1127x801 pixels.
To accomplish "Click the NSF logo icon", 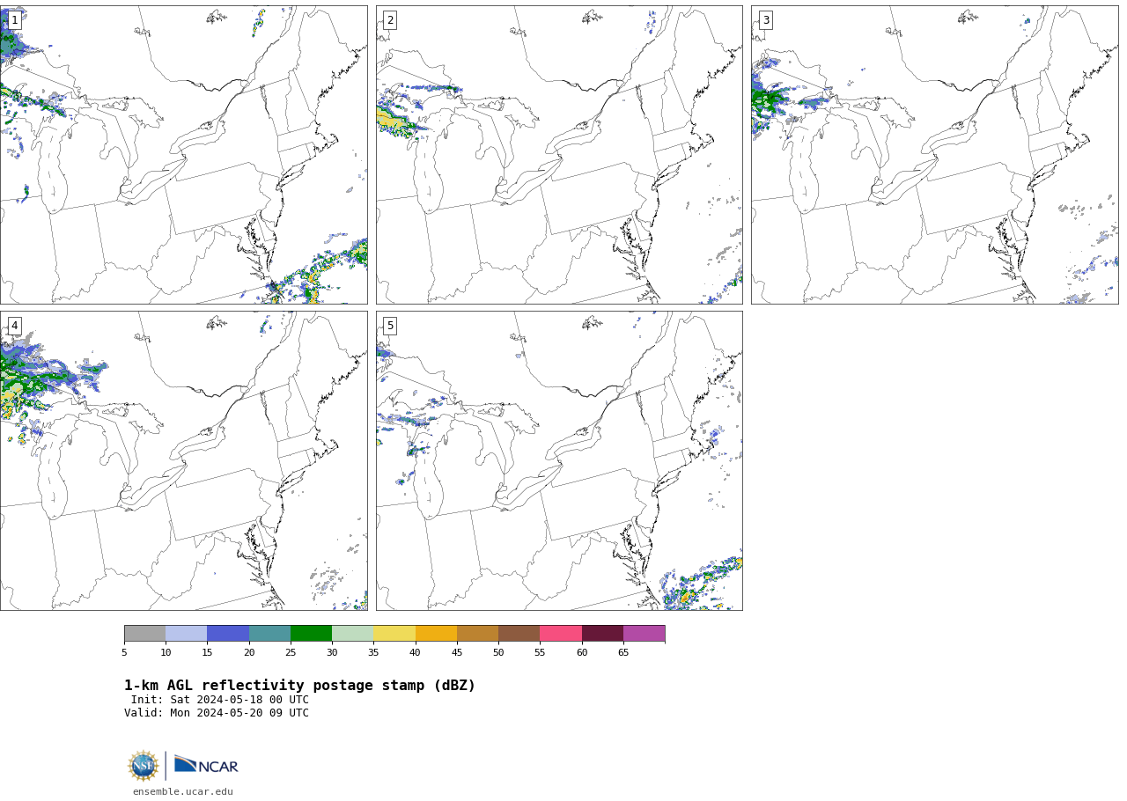I will pyautogui.click(x=144, y=766).
